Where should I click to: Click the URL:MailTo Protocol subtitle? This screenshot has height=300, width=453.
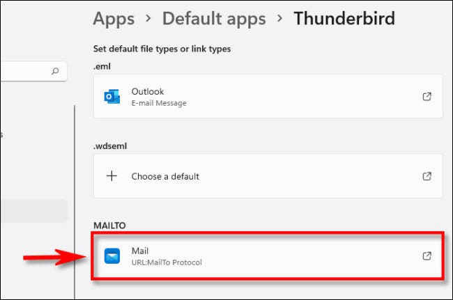point(167,262)
